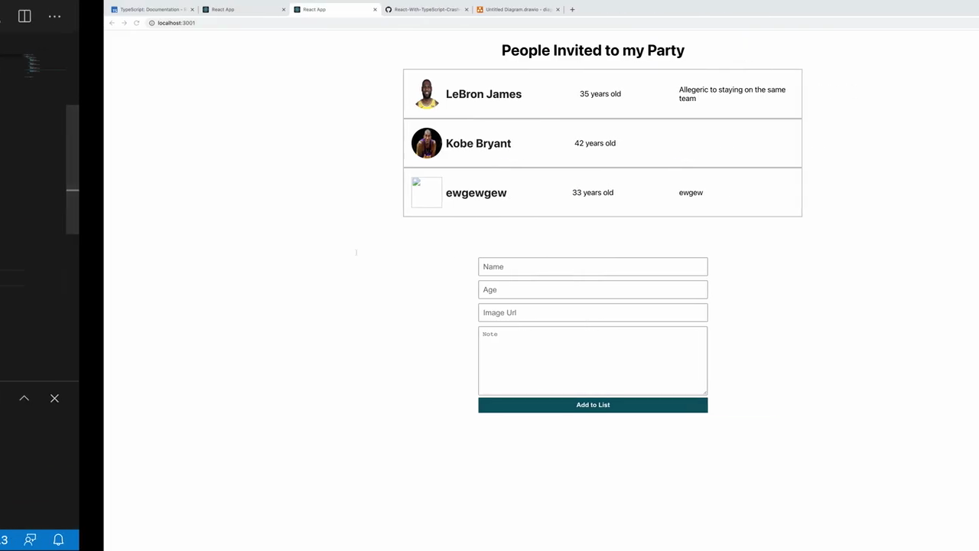The image size is (979, 551).
Task: Reload the page using browser refresh icon
Action: 136,23
